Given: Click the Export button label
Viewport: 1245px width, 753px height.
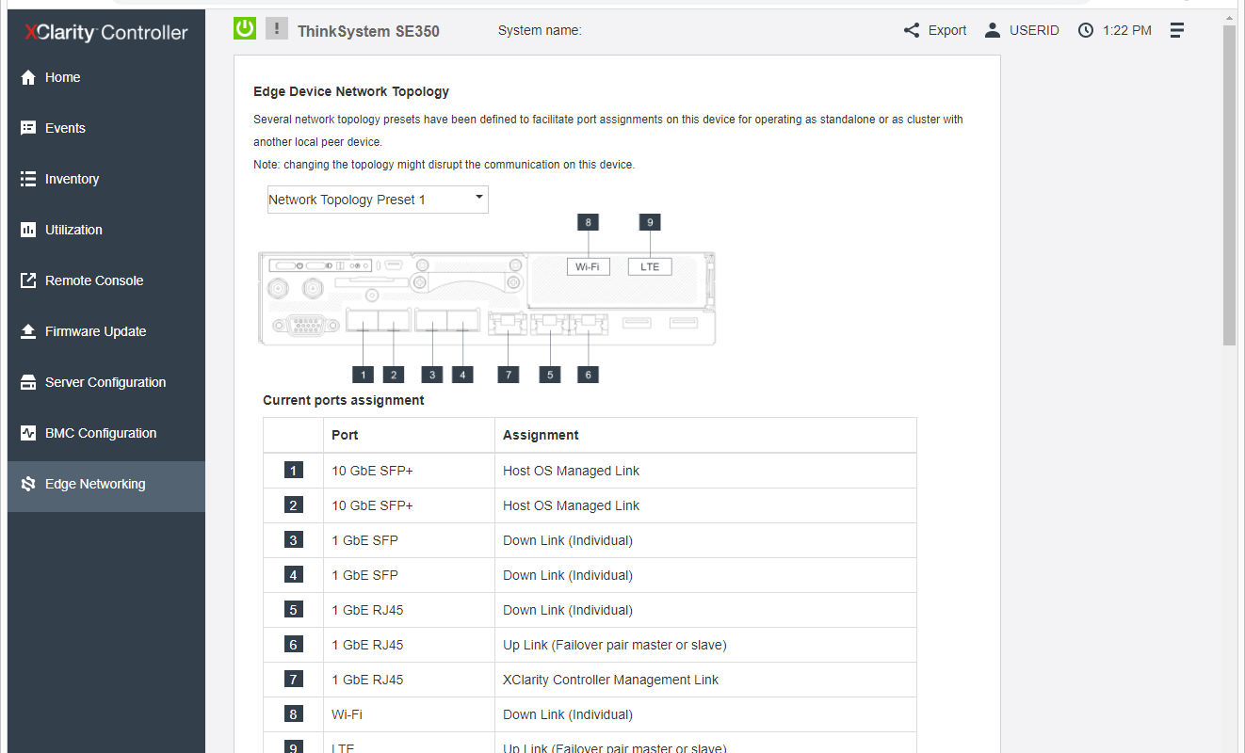Looking at the screenshot, I should click(947, 30).
